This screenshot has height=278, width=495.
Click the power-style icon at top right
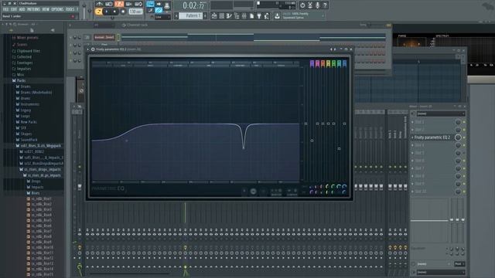pyautogui.click(x=302, y=5)
